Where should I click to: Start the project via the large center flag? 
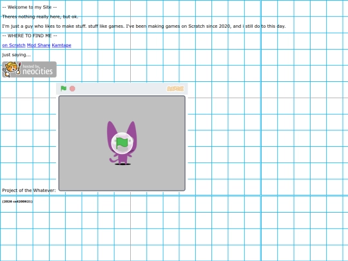[x=122, y=143]
